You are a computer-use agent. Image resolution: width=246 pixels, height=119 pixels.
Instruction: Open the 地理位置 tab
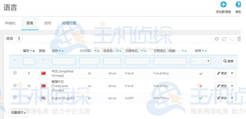point(69,23)
